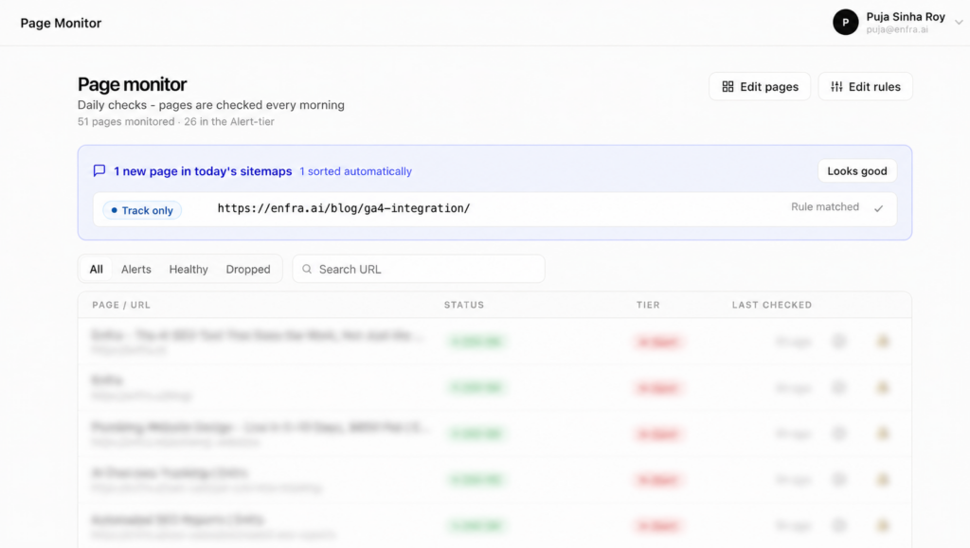Open the ga4-integration blog URL
Screen dimensions: 970x548
coord(343,208)
